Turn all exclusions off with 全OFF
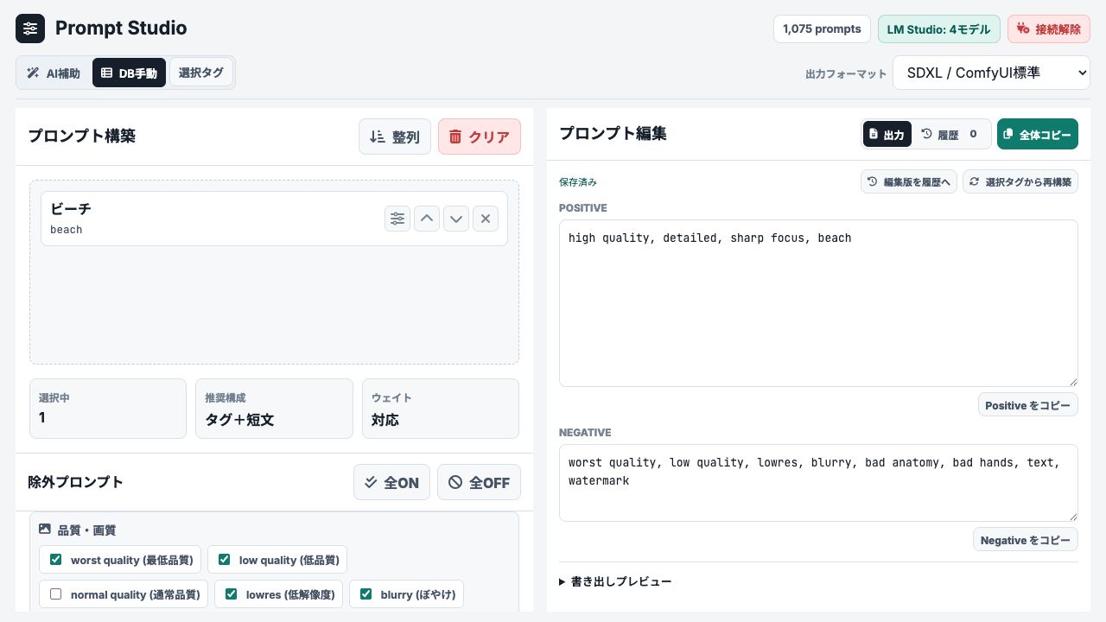This screenshot has height=622, width=1106. [x=479, y=482]
